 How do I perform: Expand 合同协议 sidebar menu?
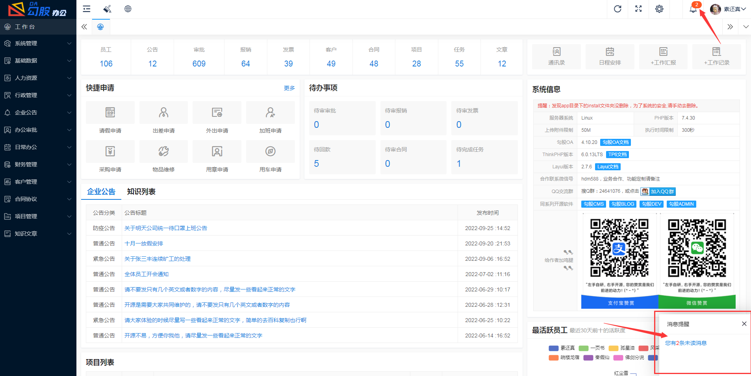(x=38, y=199)
